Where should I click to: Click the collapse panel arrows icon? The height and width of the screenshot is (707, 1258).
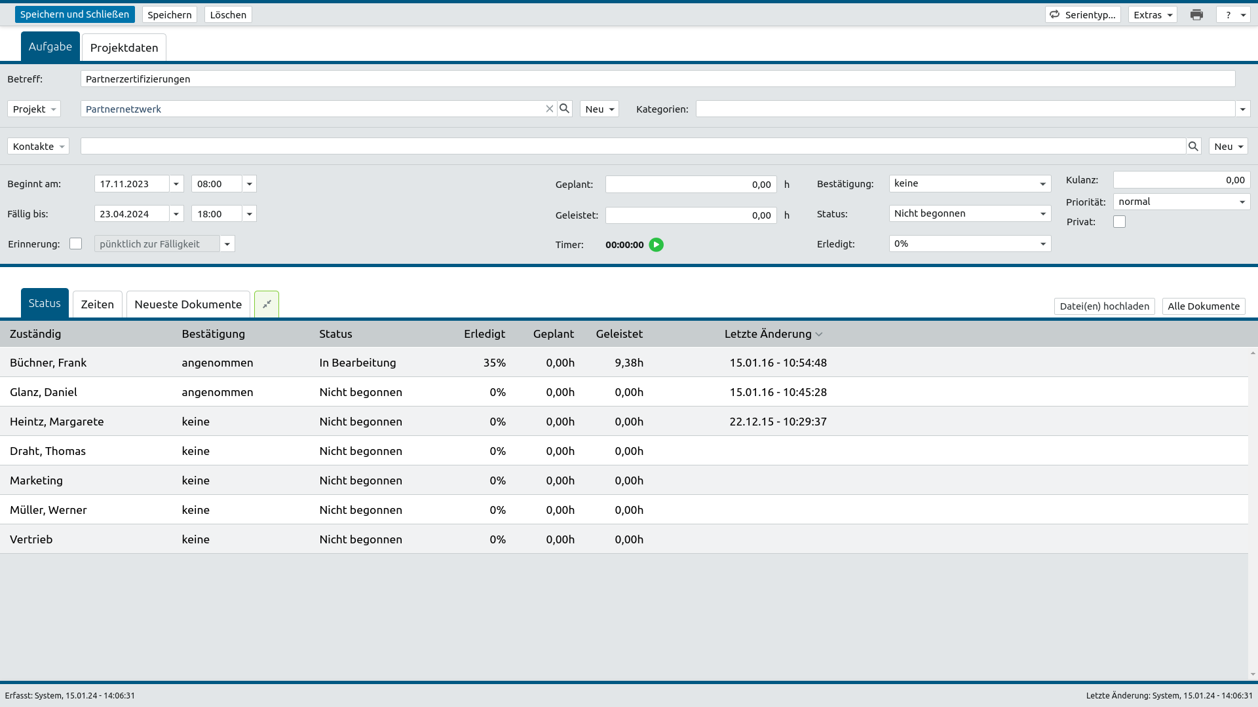(x=267, y=304)
